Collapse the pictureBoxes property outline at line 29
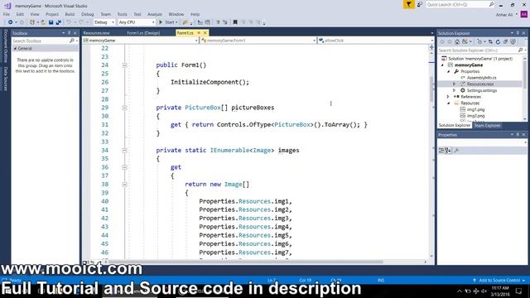This screenshot has height=298, width=530. (124, 108)
